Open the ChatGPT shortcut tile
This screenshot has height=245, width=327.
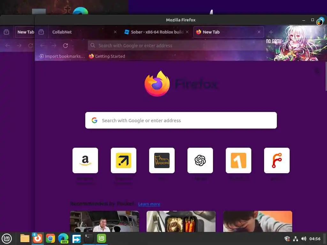coord(200,160)
